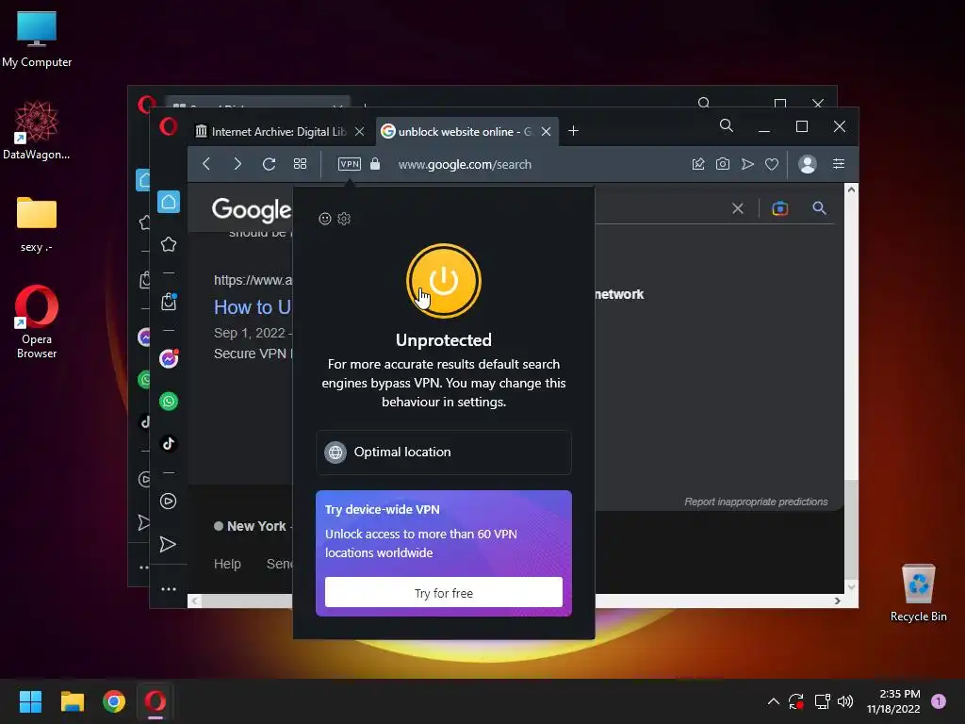Click the VPN badge in address bar

[x=349, y=164]
